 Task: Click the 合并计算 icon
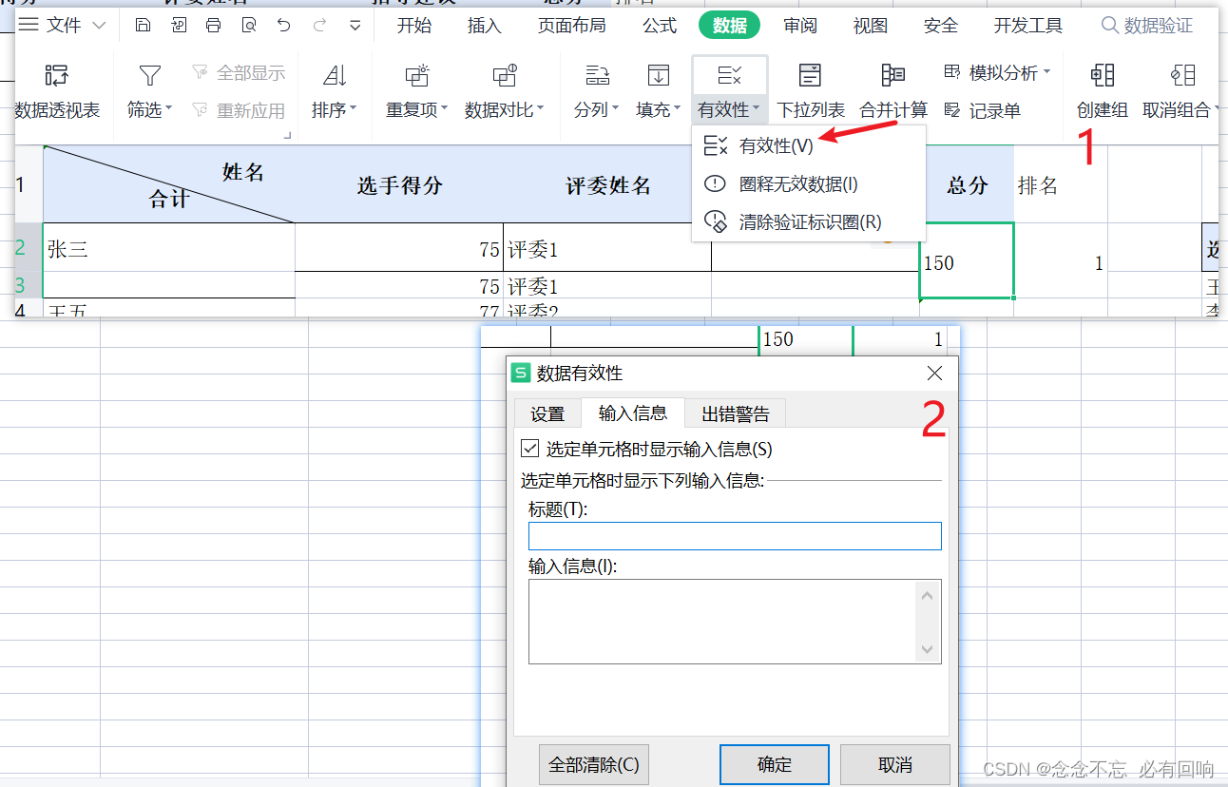pos(893,76)
